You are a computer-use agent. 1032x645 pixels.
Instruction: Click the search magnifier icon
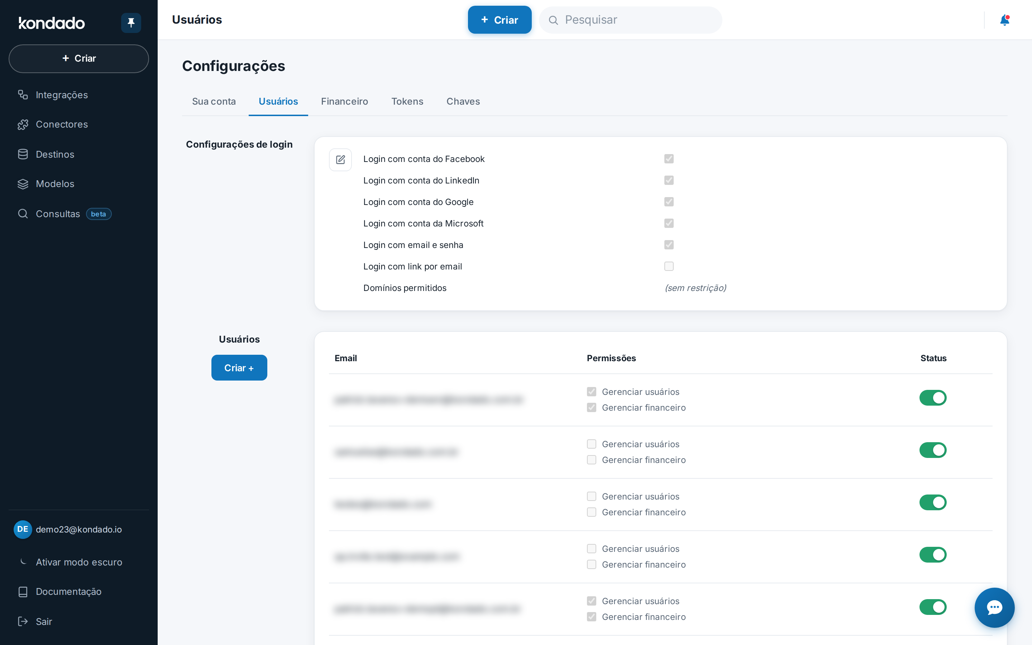[553, 20]
